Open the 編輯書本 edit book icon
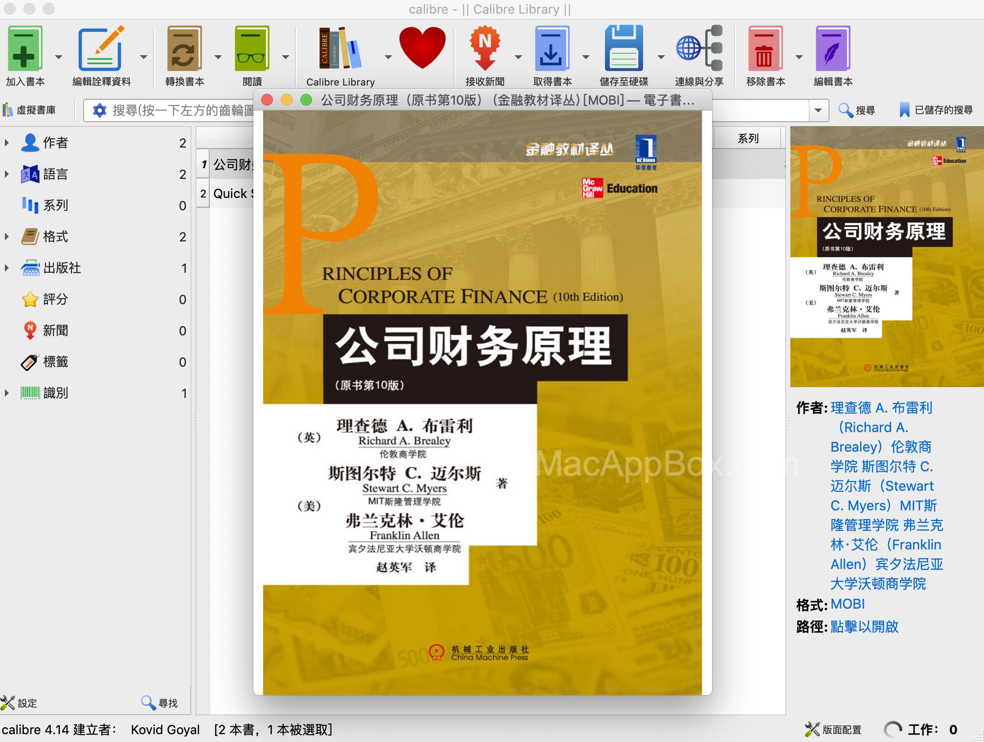This screenshot has width=984, height=742. pyautogui.click(x=833, y=49)
